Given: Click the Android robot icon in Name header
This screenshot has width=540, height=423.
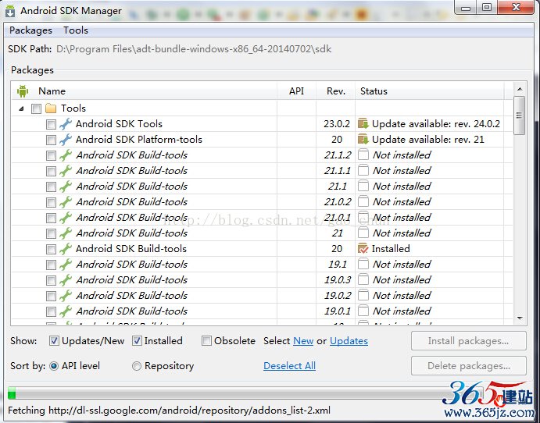Looking at the screenshot, I should (x=23, y=91).
